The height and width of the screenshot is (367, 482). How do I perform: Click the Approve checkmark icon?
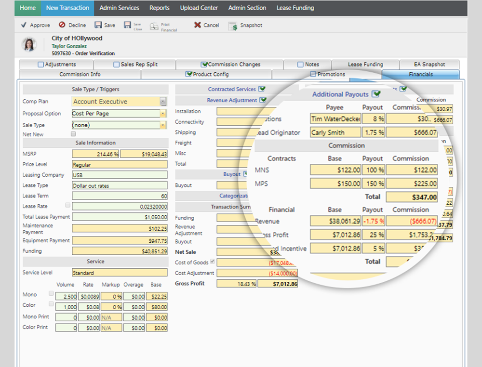[x=24, y=25]
